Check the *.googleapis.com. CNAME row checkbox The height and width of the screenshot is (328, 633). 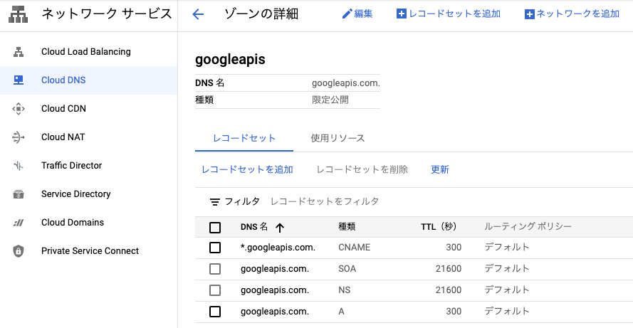[x=215, y=248]
